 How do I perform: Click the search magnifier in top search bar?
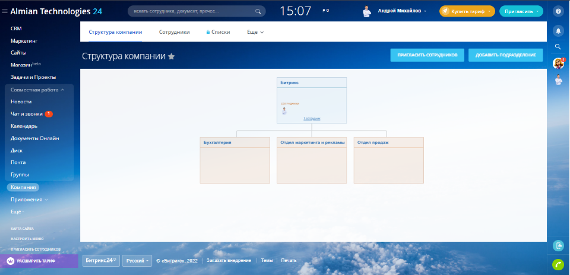(x=258, y=11)
